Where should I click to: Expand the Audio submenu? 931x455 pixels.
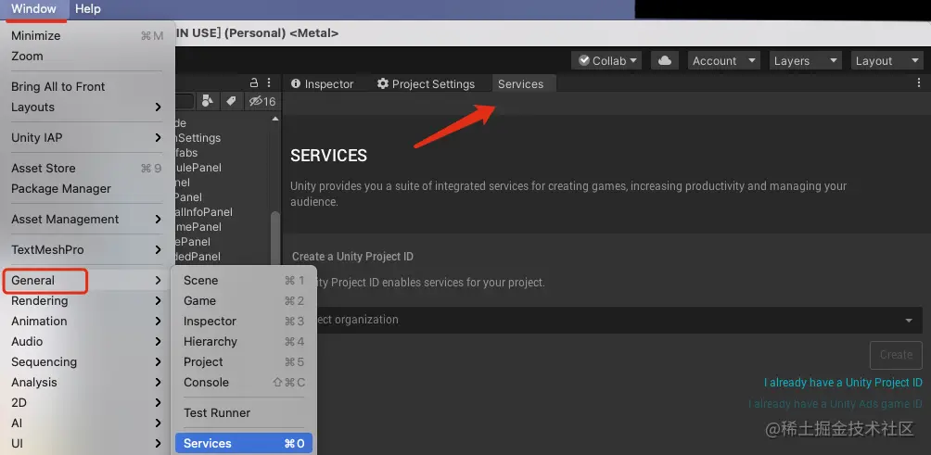pos(87,341)
